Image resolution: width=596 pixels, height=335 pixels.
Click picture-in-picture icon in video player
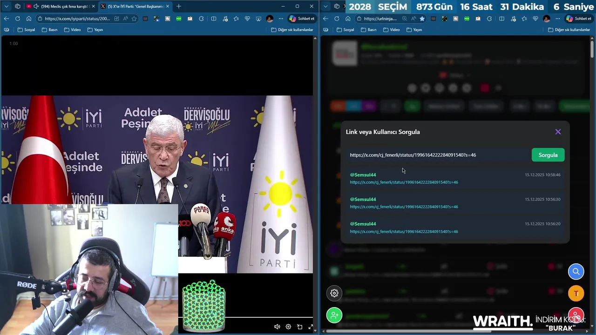coord(299,327)
